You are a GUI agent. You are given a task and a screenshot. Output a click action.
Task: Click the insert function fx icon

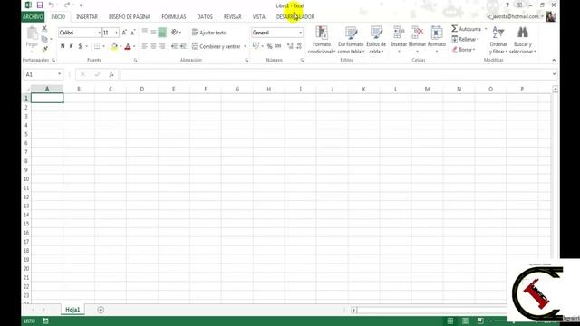click(x=111, y=74)
